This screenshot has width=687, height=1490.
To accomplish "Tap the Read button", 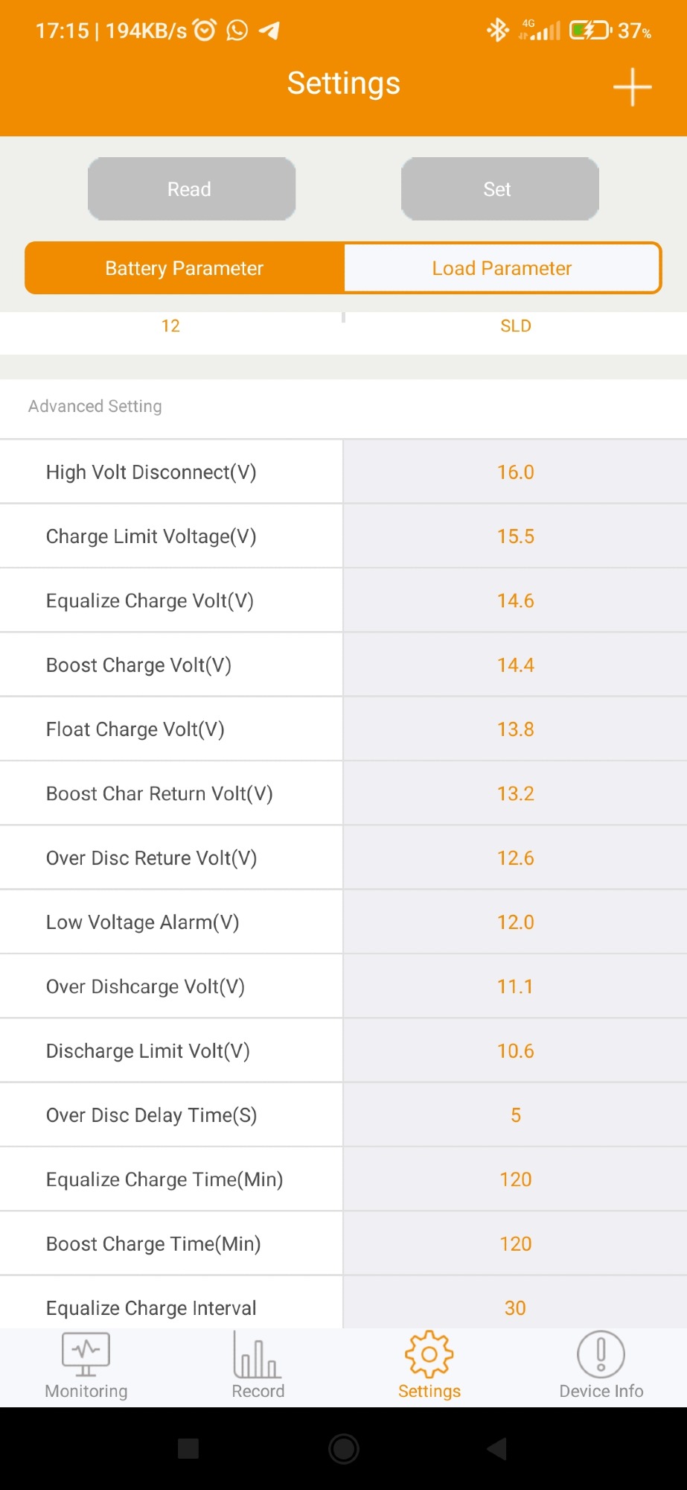I will [191, 188].
